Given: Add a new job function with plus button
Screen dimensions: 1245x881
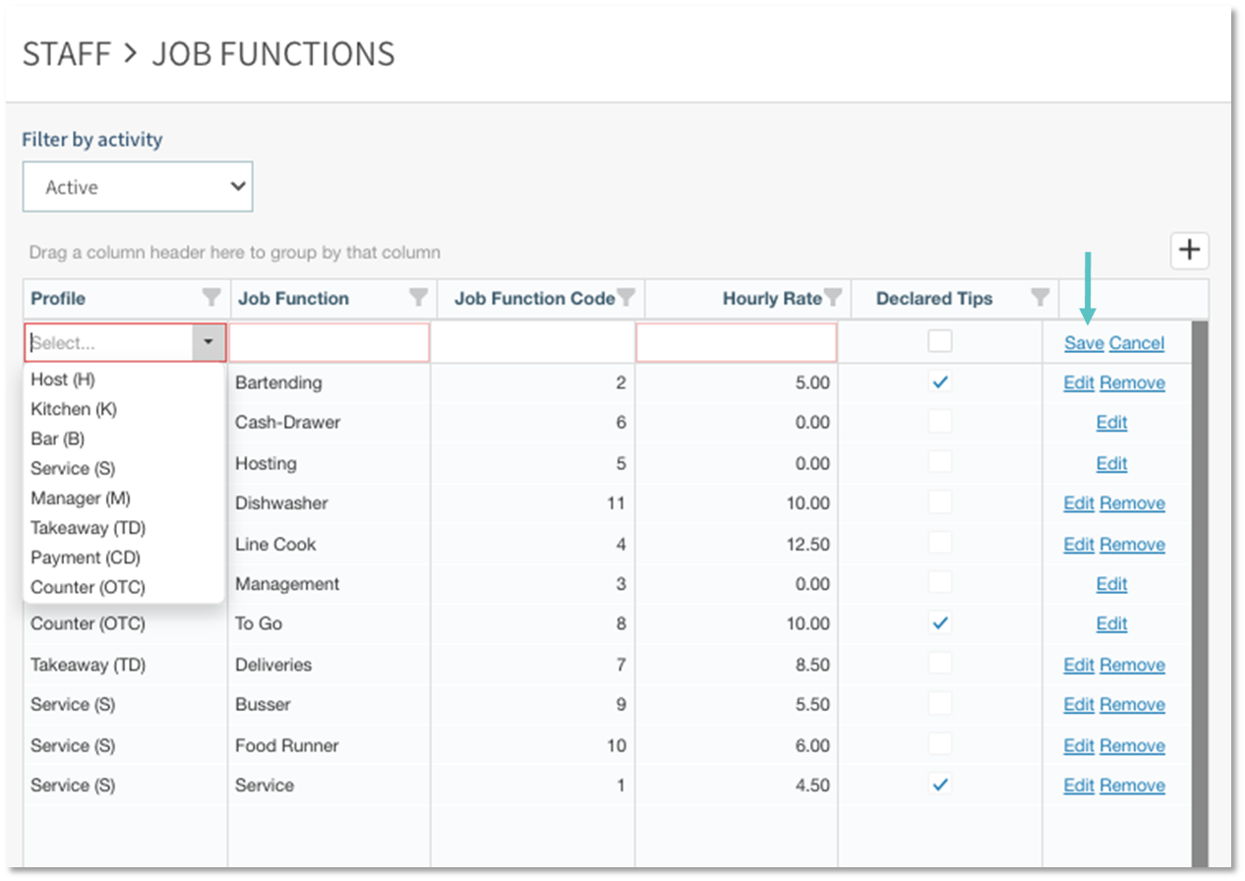Looking at the screenshot, I should pyautogui.click(x=1190, y=251).
